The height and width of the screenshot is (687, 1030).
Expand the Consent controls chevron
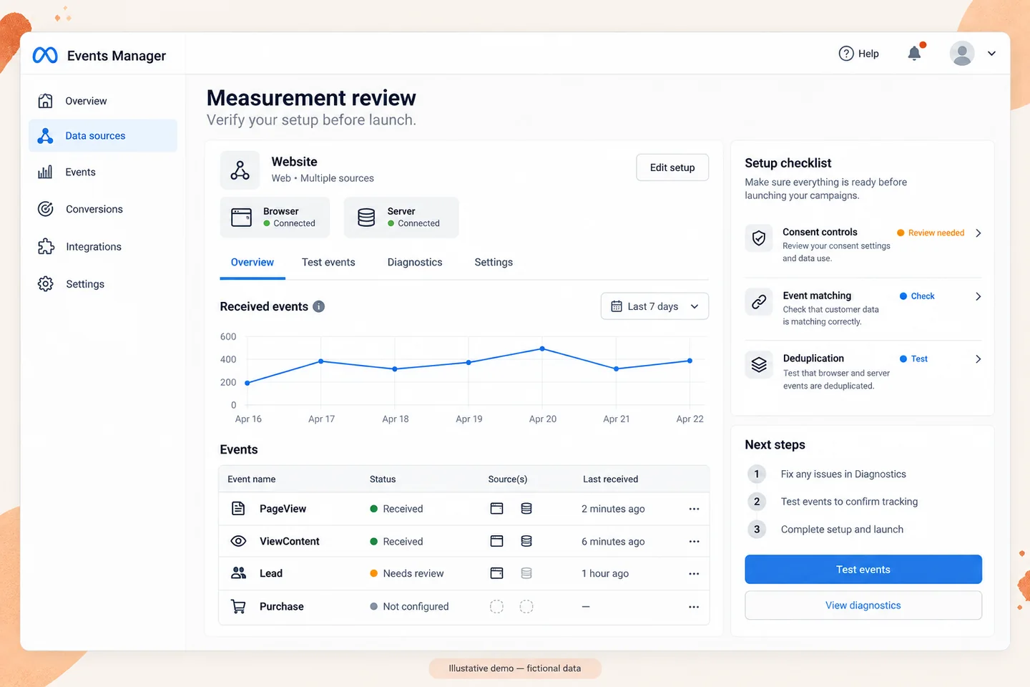click(x=978, y=233)
